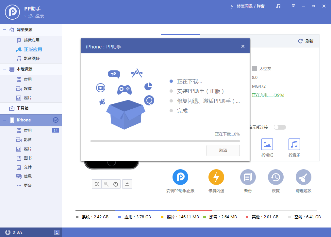331x237 pixels.
Task: Click the respring asterisk device button
Action: pyautogui.click(x=97, y=184)
